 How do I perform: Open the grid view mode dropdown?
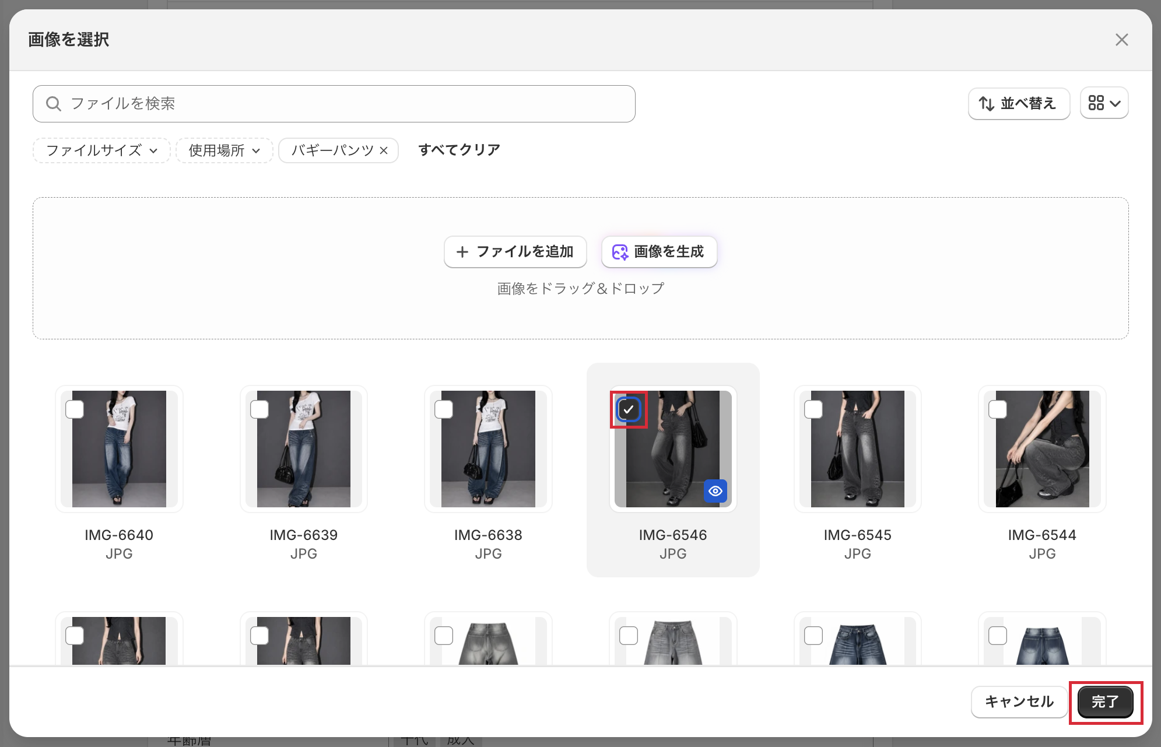click(1104, 103)
